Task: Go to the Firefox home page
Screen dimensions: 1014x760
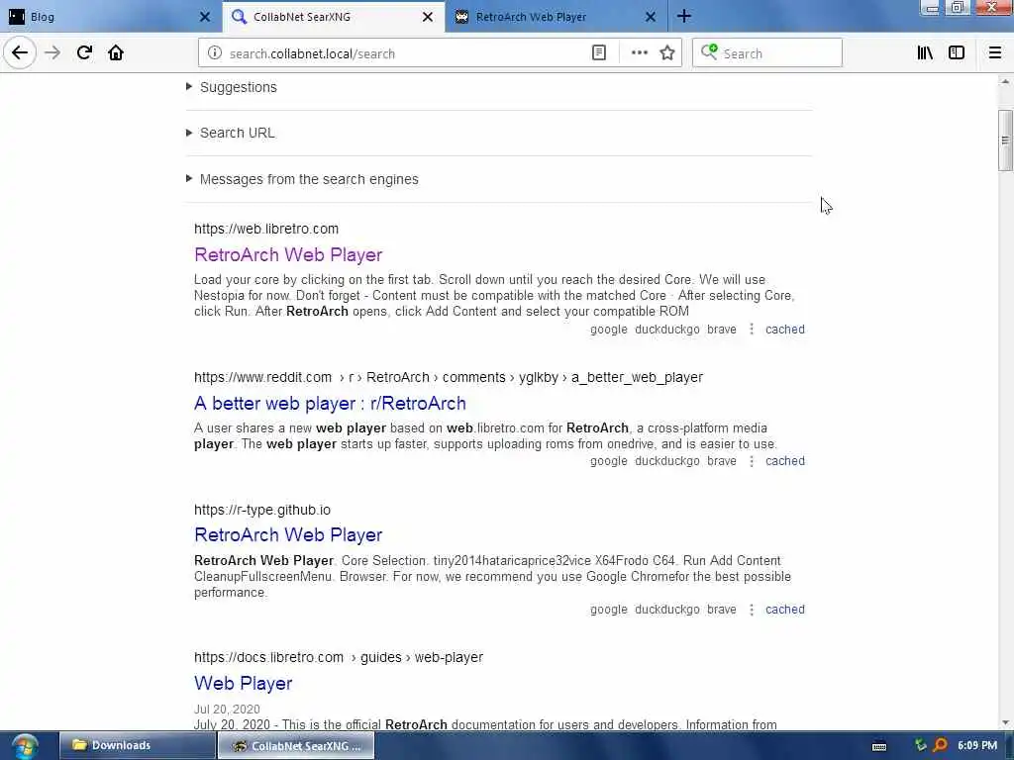Action: (116, 52)
